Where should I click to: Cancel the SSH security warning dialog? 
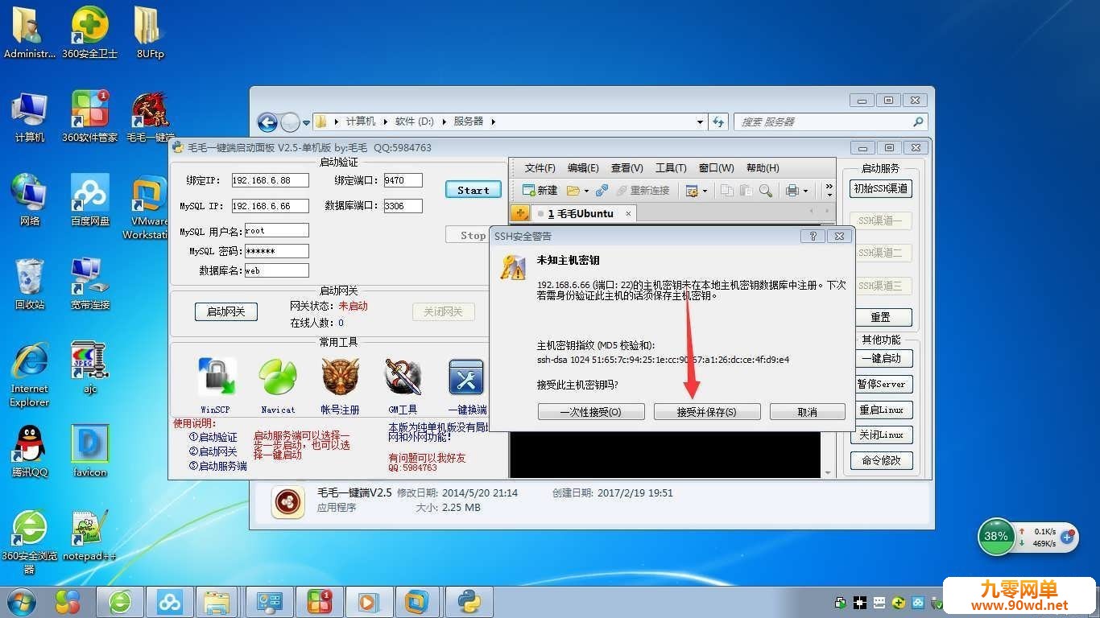[x=807, y=412]
